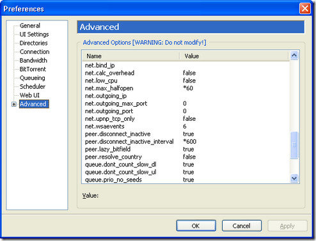Screen dimensions: 316x241
Task: Click the value 6 for net.wsaevents
Action: pyautogui.click(x=185, y=127)
